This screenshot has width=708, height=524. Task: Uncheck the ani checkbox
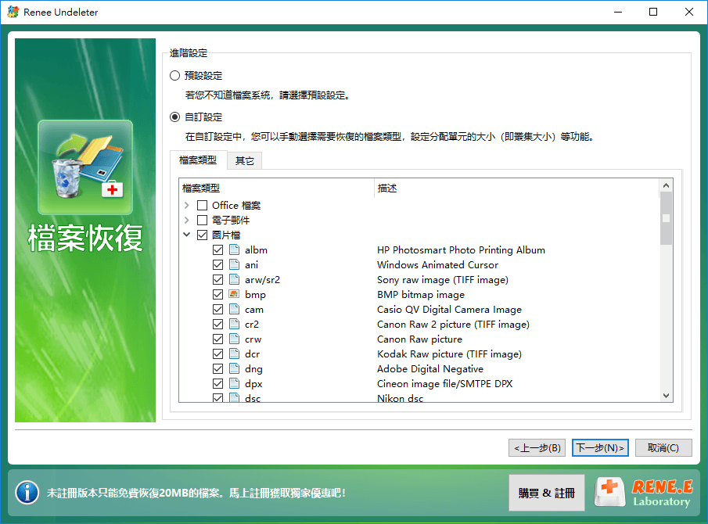(217, 264)
